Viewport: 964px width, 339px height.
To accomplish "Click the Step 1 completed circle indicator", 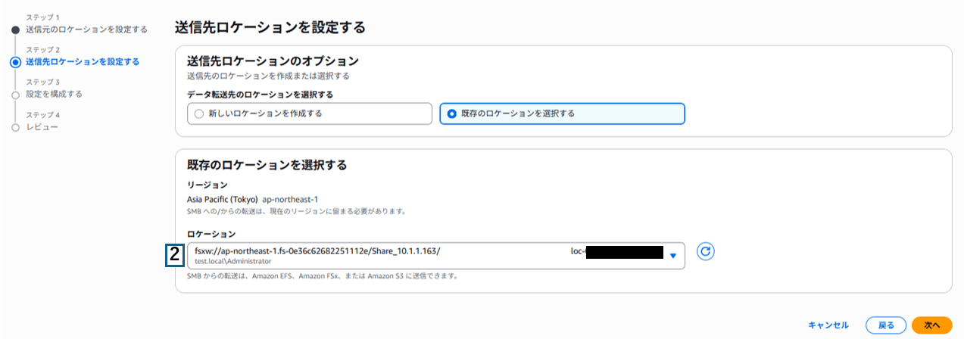I will pos(15,30).
